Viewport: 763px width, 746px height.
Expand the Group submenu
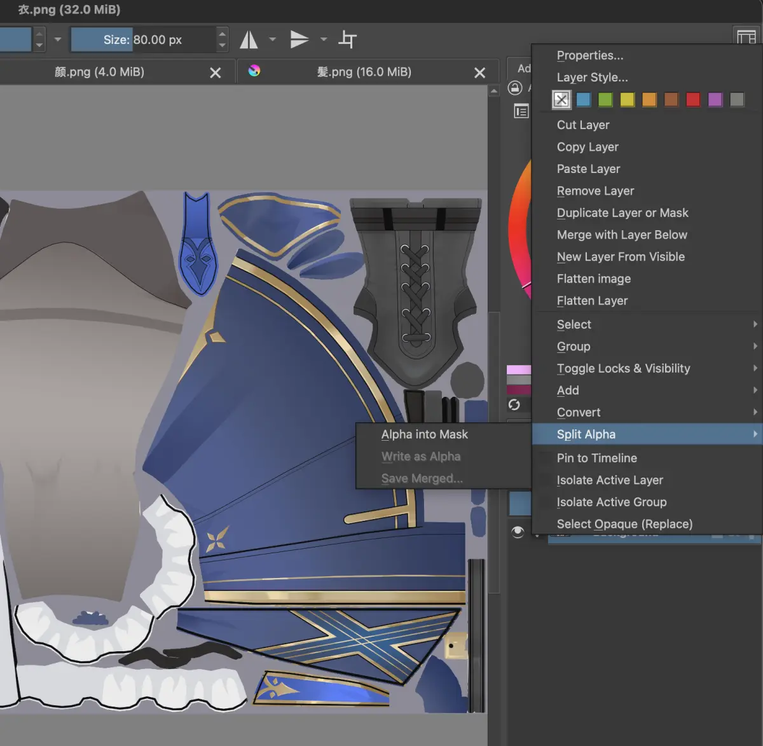point(647,347)
